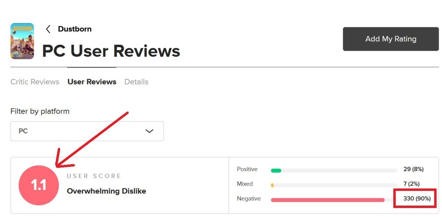Select the Mixed reviews label

coord(245,184)
